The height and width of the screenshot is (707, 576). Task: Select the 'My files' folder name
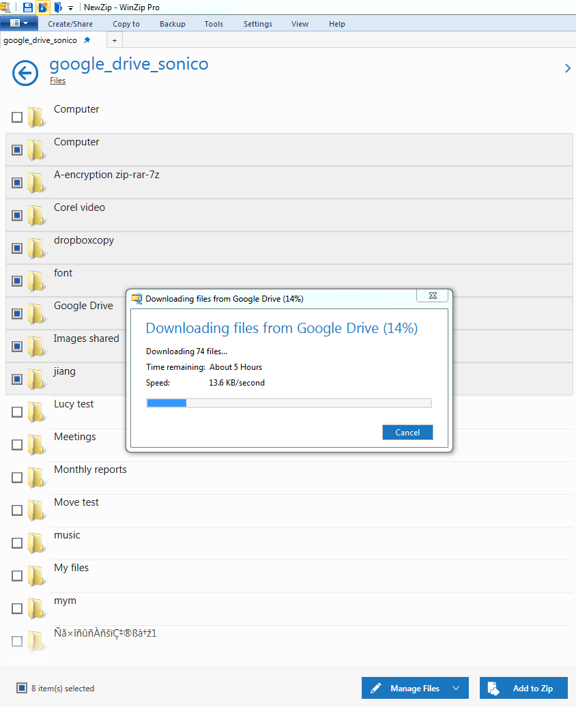tap(71, 568)
